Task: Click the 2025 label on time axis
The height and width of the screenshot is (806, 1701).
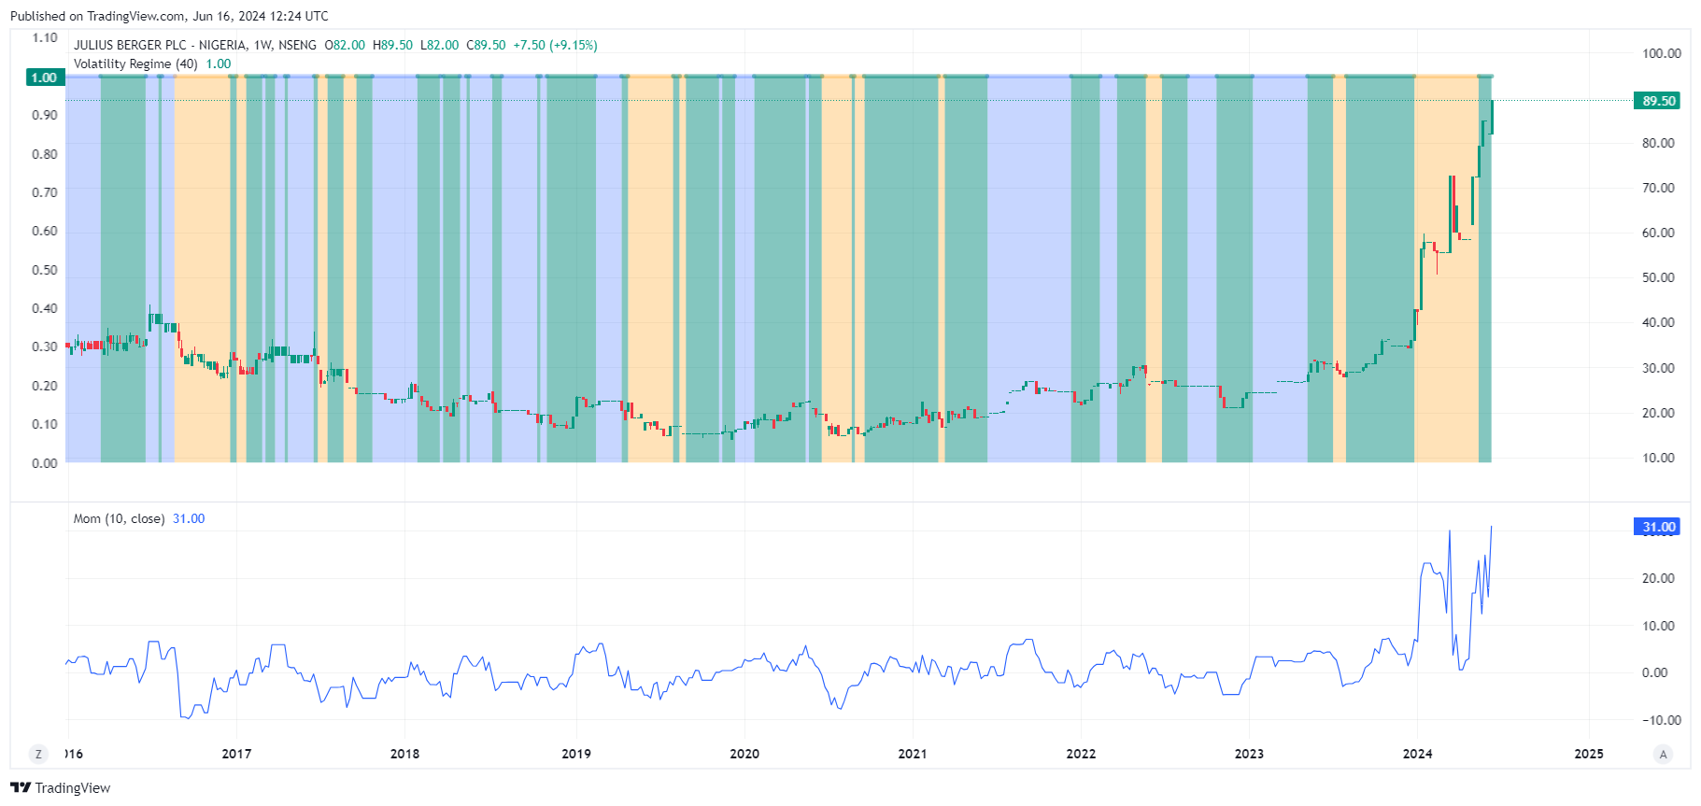Action: click(x=1589, y=754)
